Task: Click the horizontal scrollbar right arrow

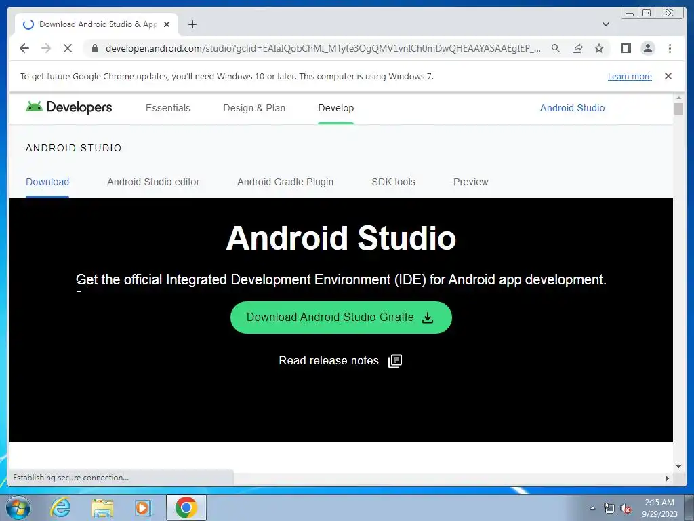Action: point(667,478)
